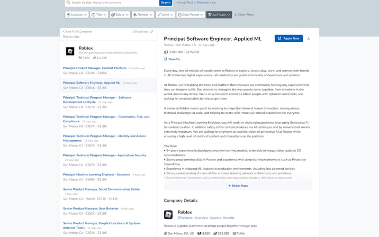Click the 'Roblox Jobs' label
The width and height of the screenshot is (379, 237).
click(71, 37)
